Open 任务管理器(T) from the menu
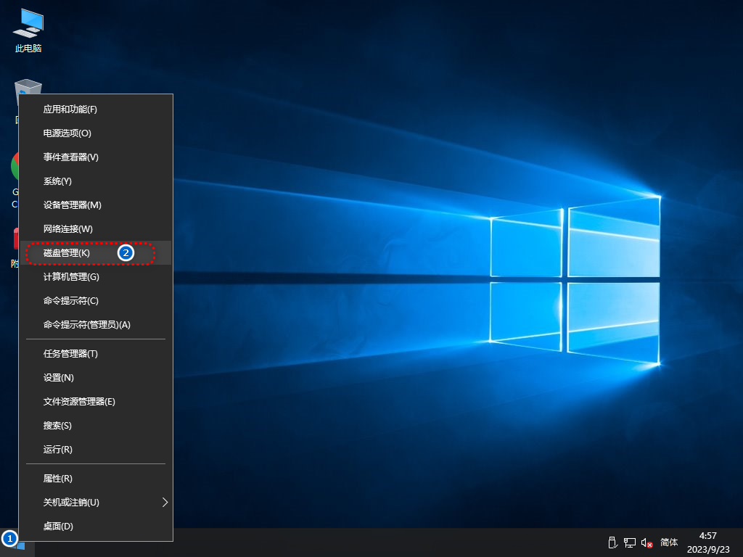Image resolution: width=743 pixels, height=557 pixels. pos(70,354)
